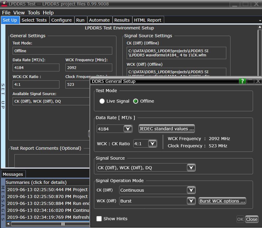The height and width of the screenshot is (228, 262).
Task: Select the Offline test mode option
Action: coord(136,101)
